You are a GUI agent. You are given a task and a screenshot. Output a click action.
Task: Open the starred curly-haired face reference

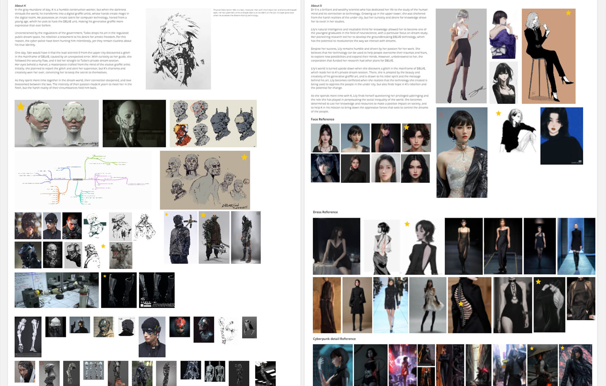[x=416, y=138]
